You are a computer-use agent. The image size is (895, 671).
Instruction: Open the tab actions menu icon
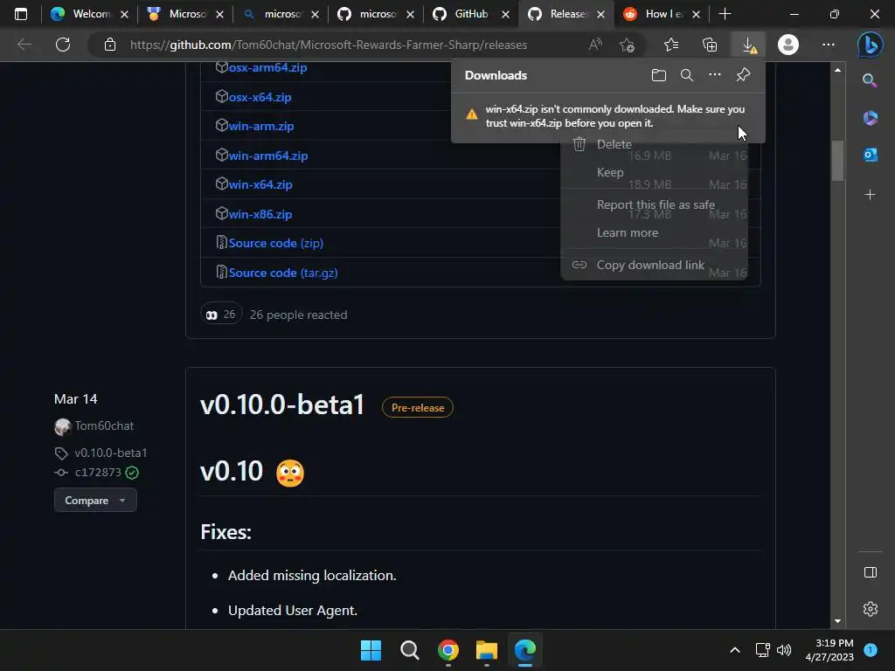pos(21,14)
